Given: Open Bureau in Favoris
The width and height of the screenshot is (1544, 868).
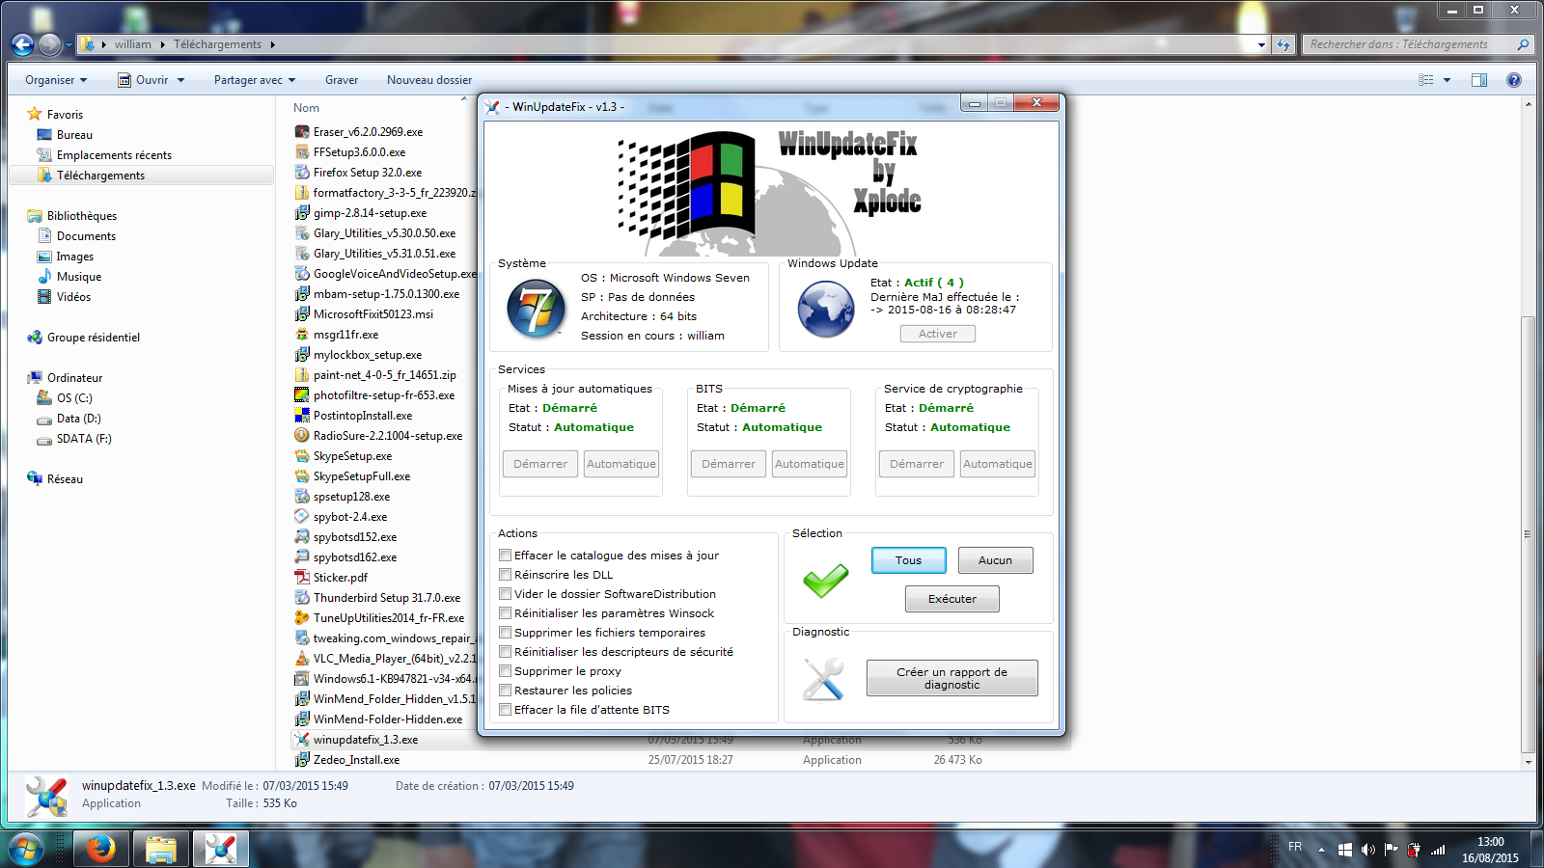Looking at the screenshot, I should [x=74, y=135].
